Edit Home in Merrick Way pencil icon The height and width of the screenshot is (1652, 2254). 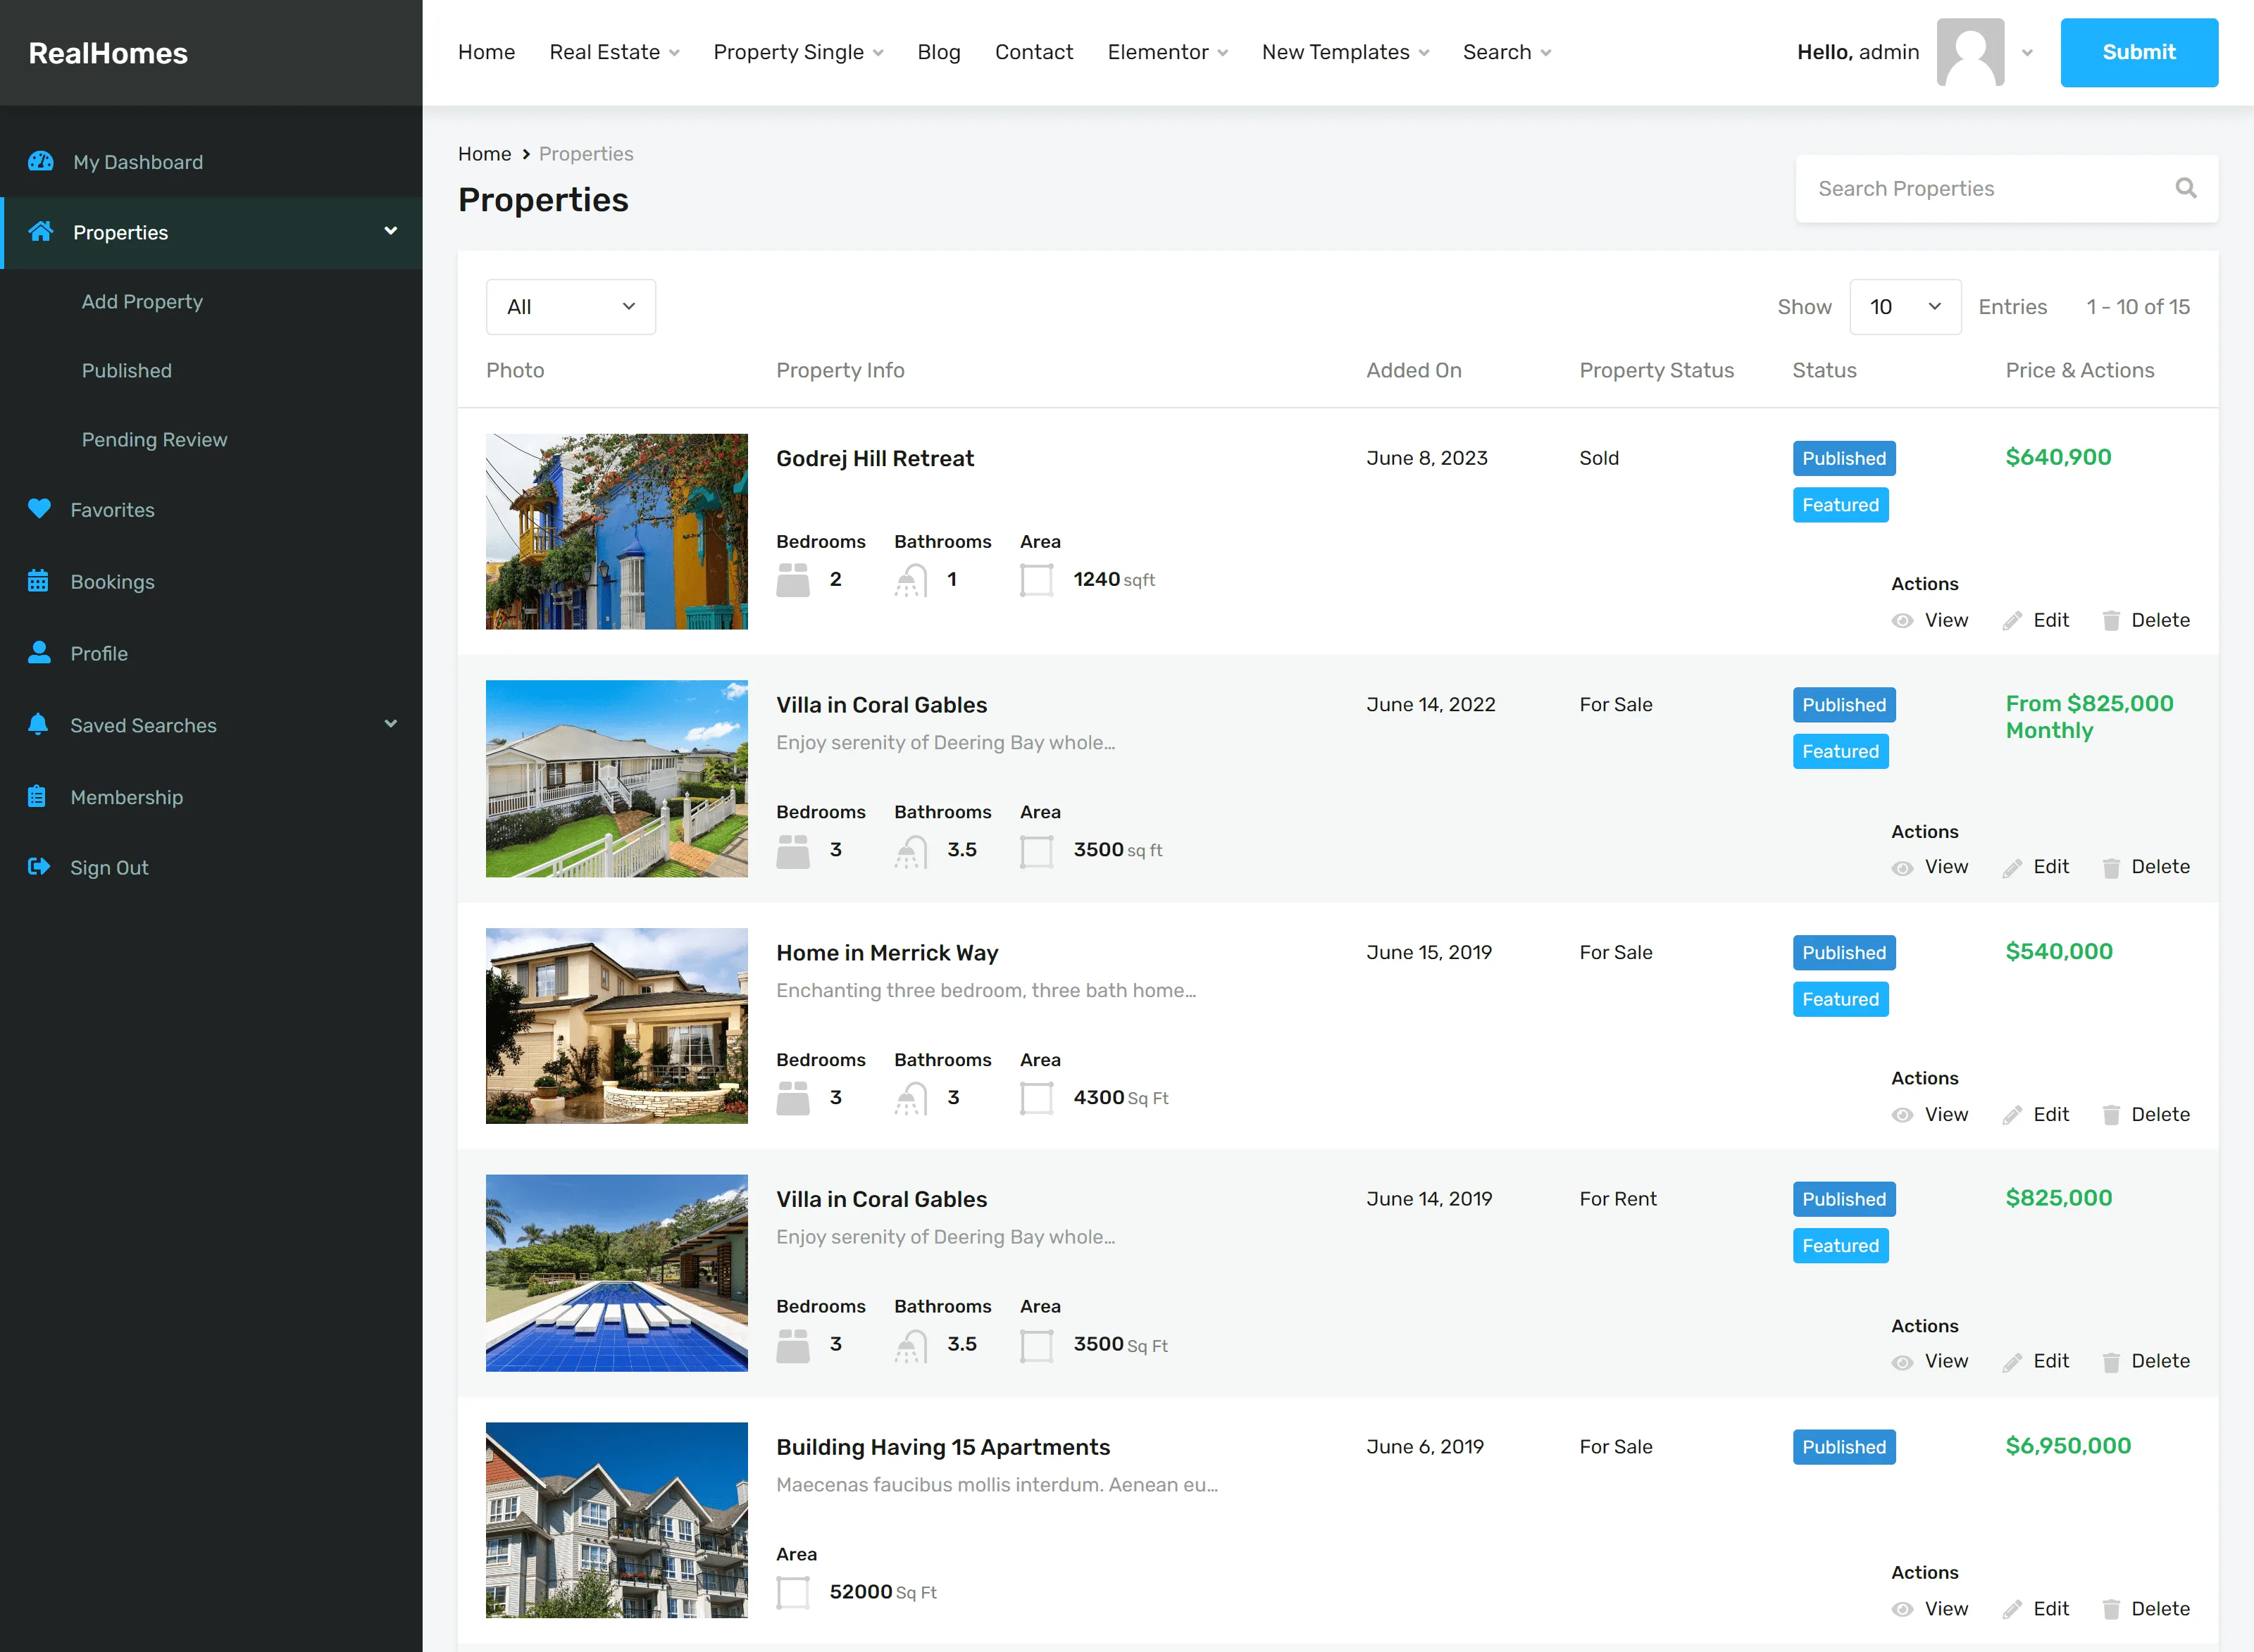click(x=2012, y=1115)
